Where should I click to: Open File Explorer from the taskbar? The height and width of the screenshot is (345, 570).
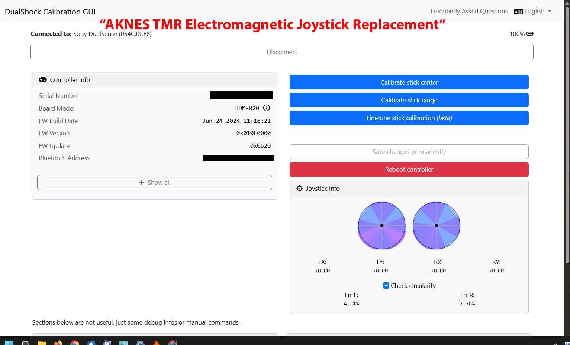[x=42, y=342]
